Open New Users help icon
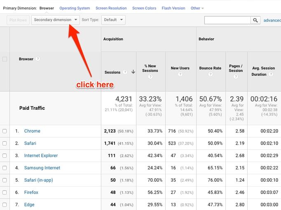Screen dimensions: 281x210 tap(180, 74)
